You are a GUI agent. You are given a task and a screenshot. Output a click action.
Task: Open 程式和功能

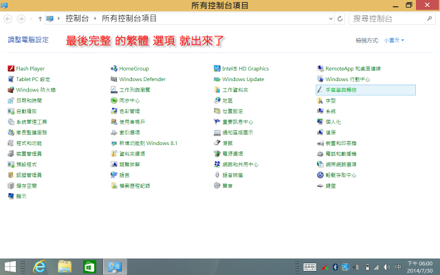coord(25,143)
